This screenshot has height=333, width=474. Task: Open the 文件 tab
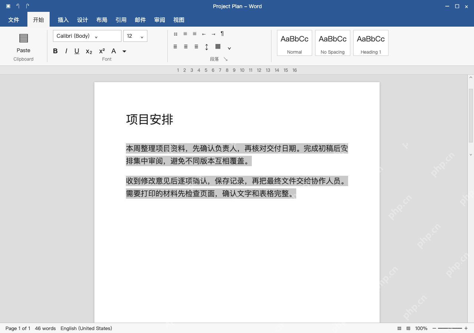[14, 20]
